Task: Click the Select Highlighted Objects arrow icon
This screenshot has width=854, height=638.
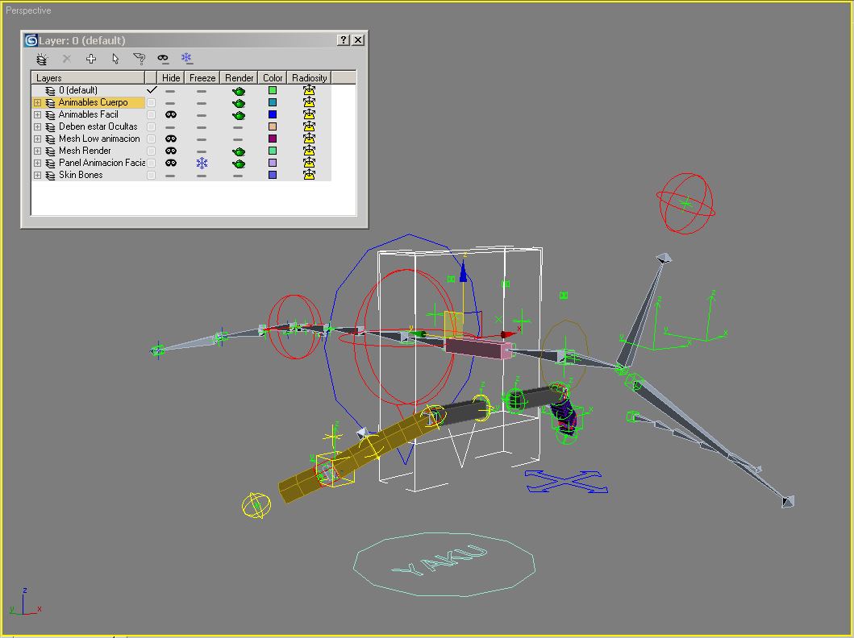Action: tap(115, 59)
